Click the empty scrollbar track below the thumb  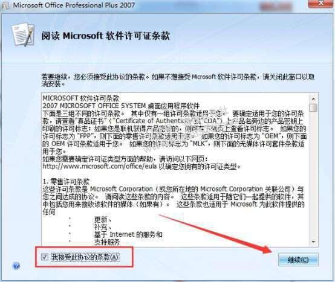pyautogui.click(x=313, y=174)
